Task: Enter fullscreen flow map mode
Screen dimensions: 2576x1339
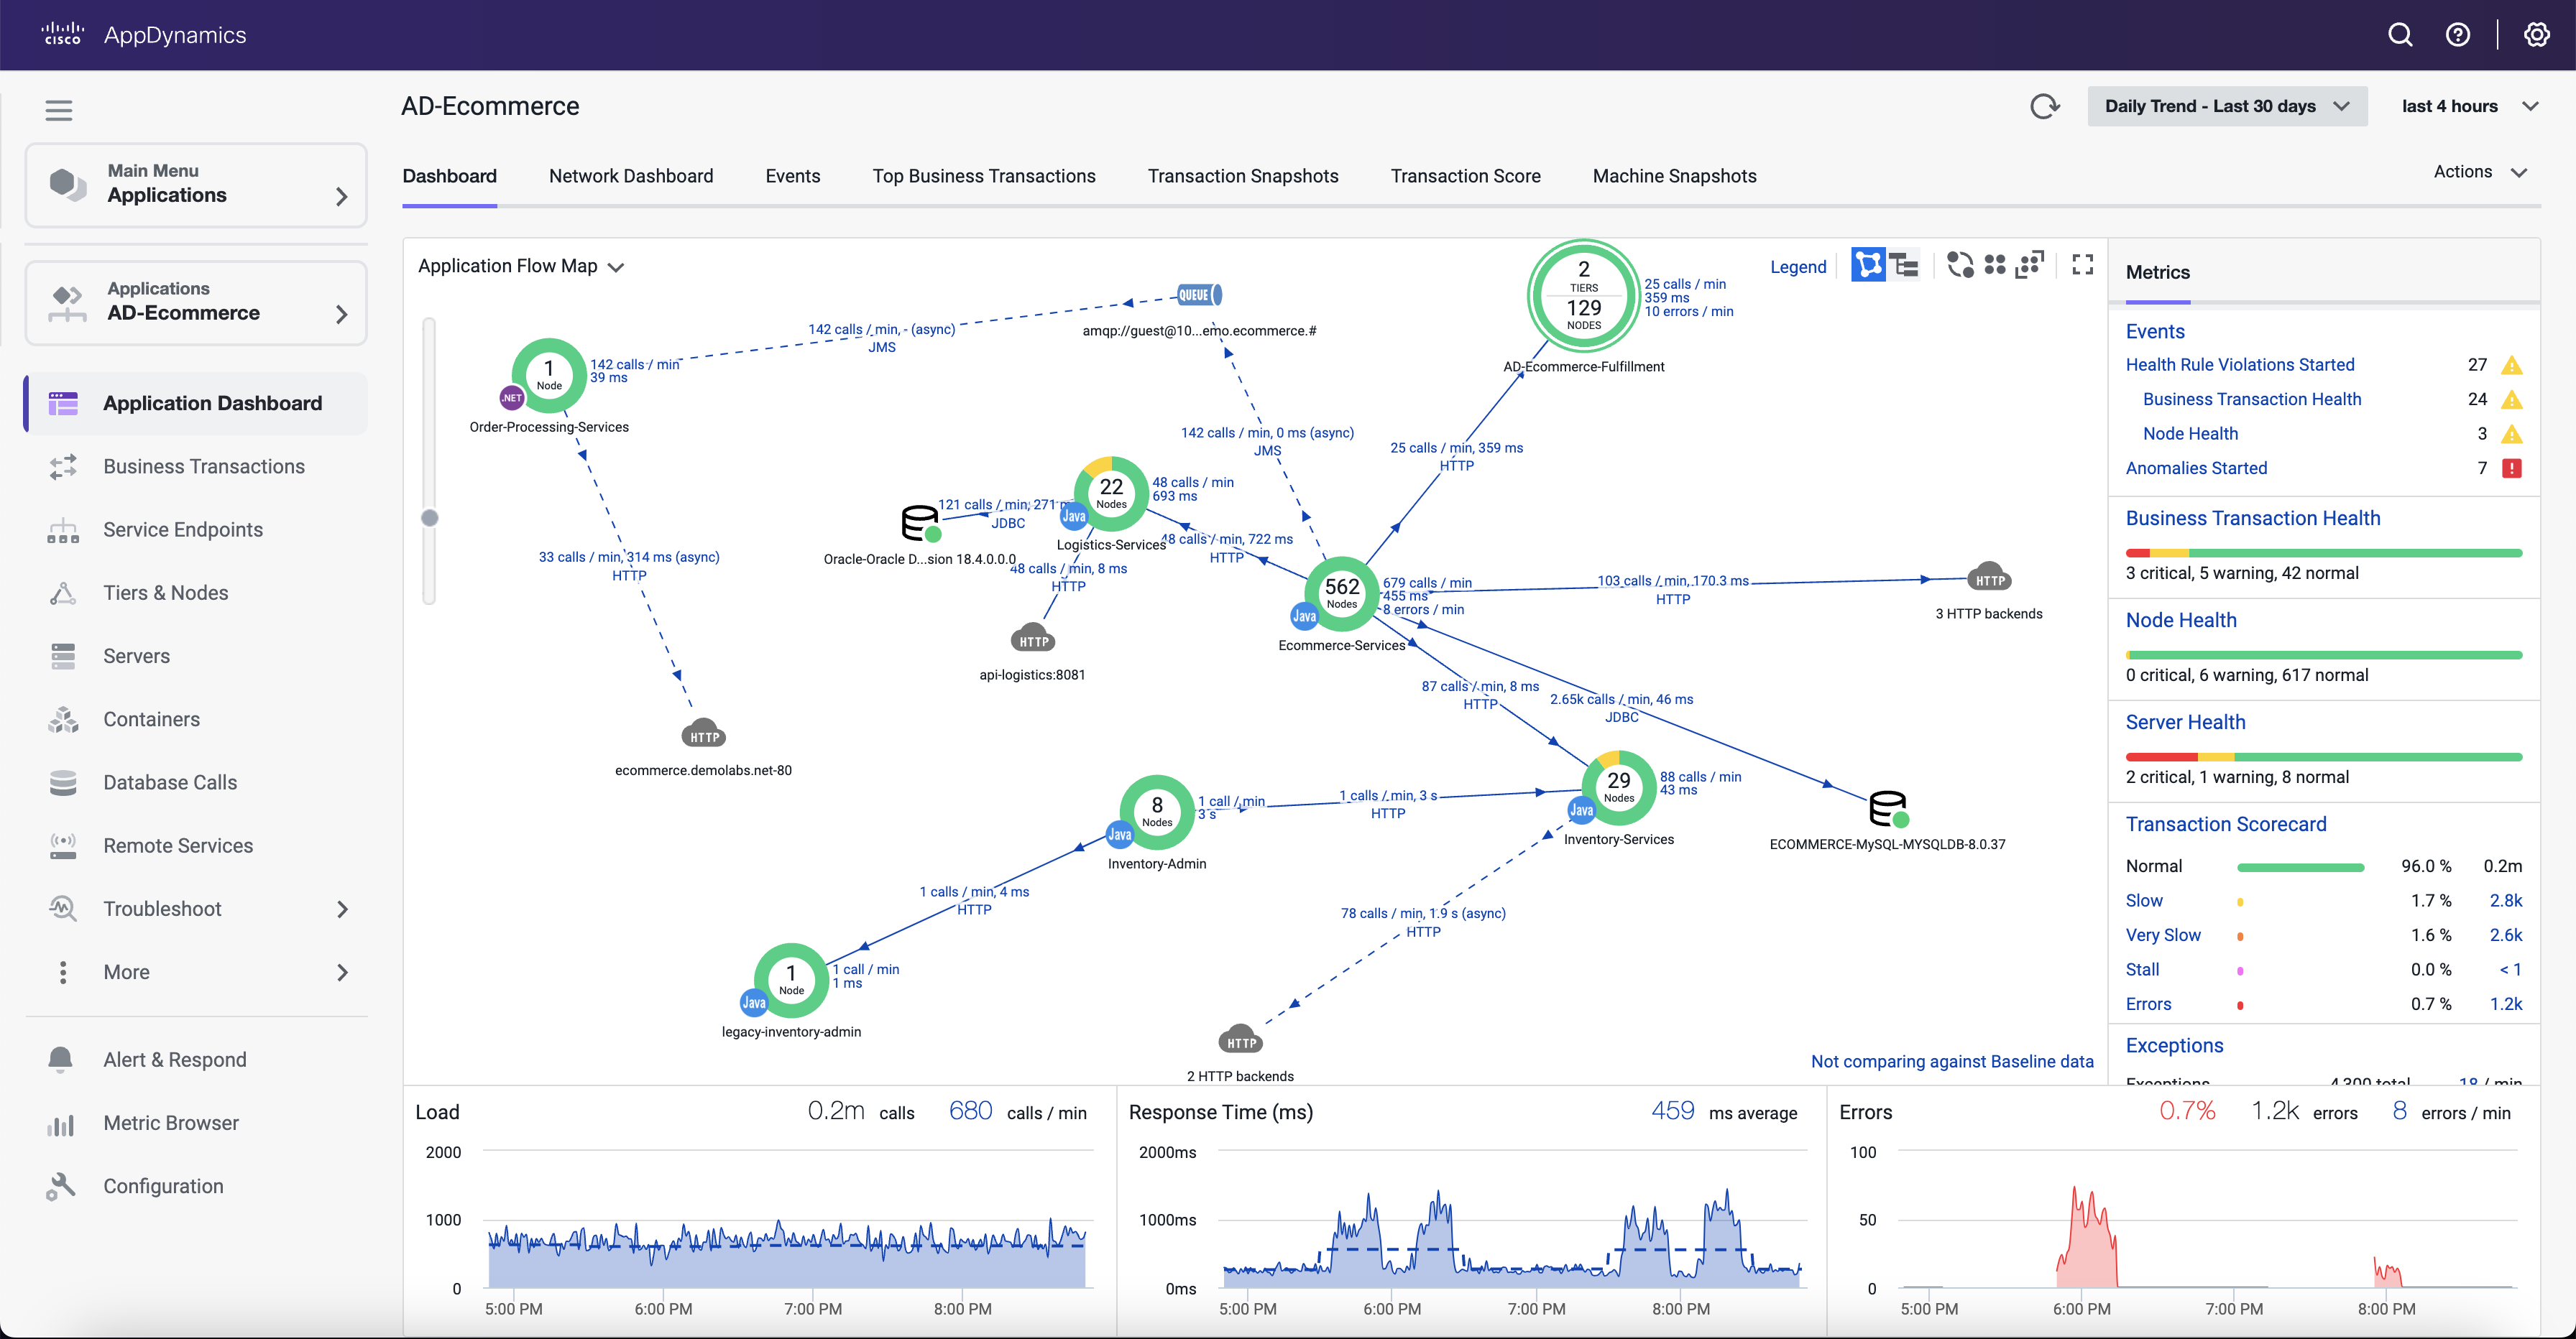Action: (2083, 265)
